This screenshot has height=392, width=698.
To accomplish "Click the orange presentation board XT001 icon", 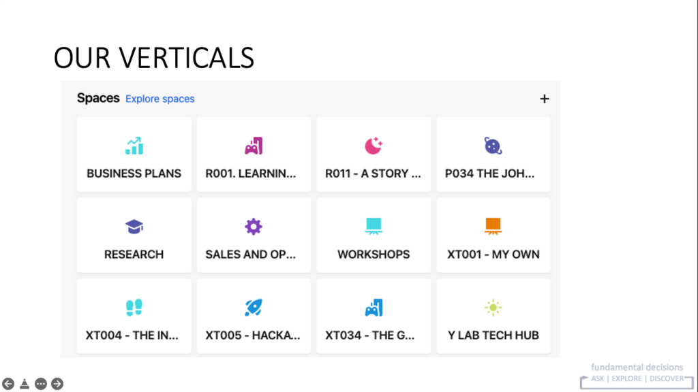I will [493, 225].
